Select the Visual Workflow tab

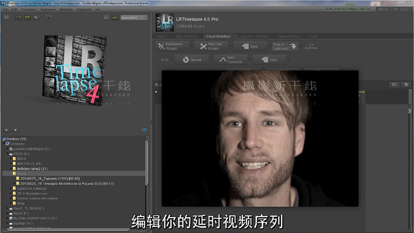(218, 36)
